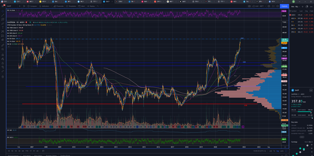Toggle lock all drawing tools
Image resolution: width=314 pixels, height=156 pixels.
click(3, 63)
